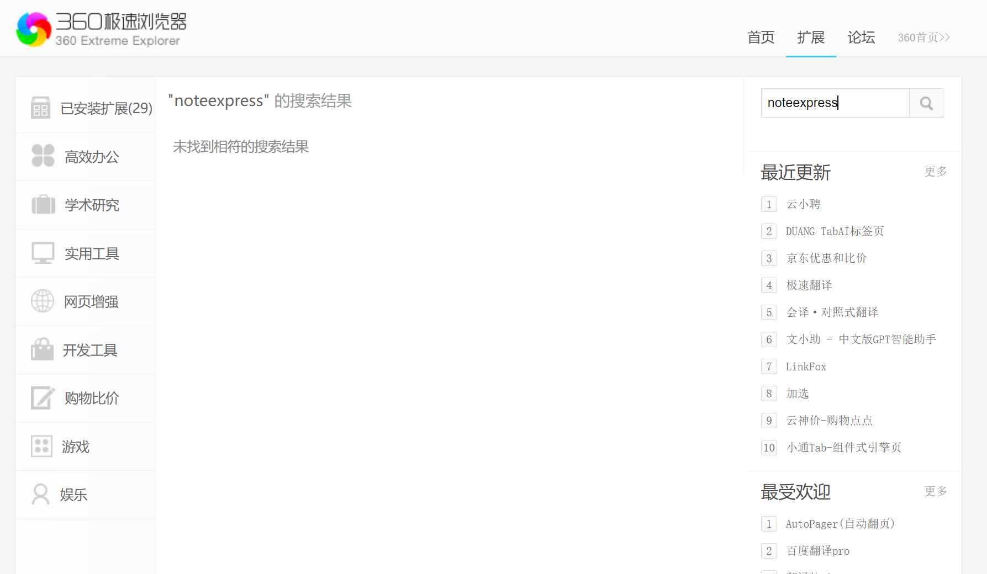Open 小通Tab-组件式引擎页 extension
This screenshot has width=987, height=574.
click(843, 448)
